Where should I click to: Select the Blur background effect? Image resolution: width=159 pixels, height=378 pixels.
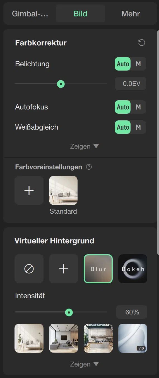point(98,269)
